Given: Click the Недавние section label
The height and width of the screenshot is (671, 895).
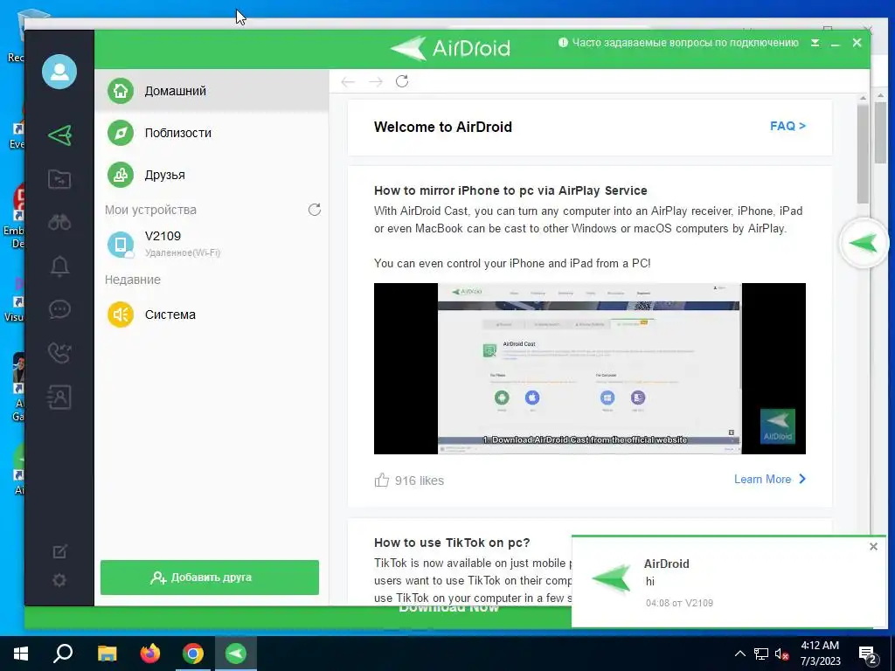Looking at the screenshot, I should coord(133,280).
